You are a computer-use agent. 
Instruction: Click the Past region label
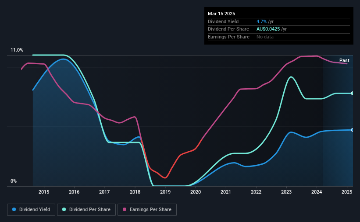click(x=344, y=60)
